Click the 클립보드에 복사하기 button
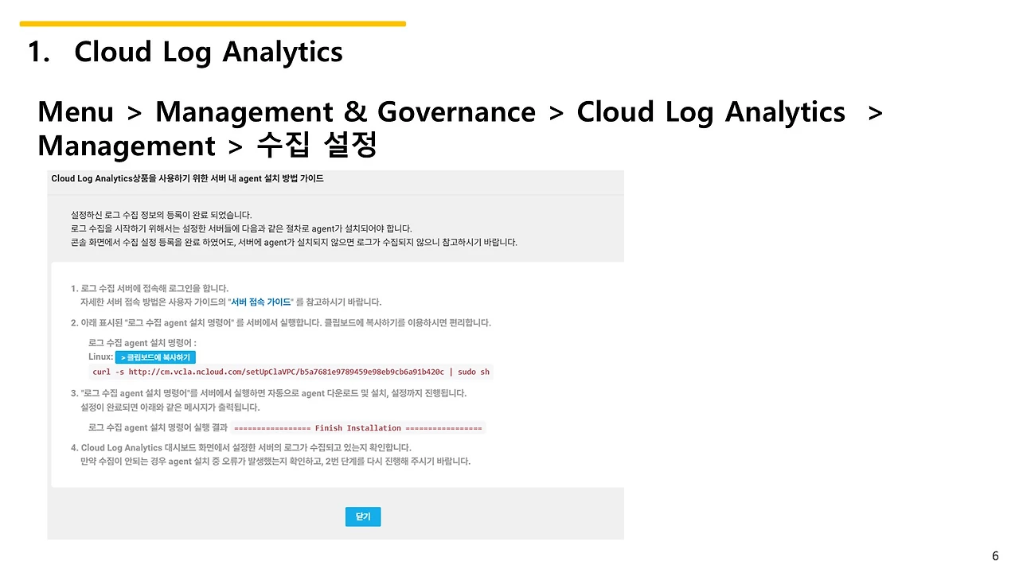Screen dimensions: 1019x573 155,357
